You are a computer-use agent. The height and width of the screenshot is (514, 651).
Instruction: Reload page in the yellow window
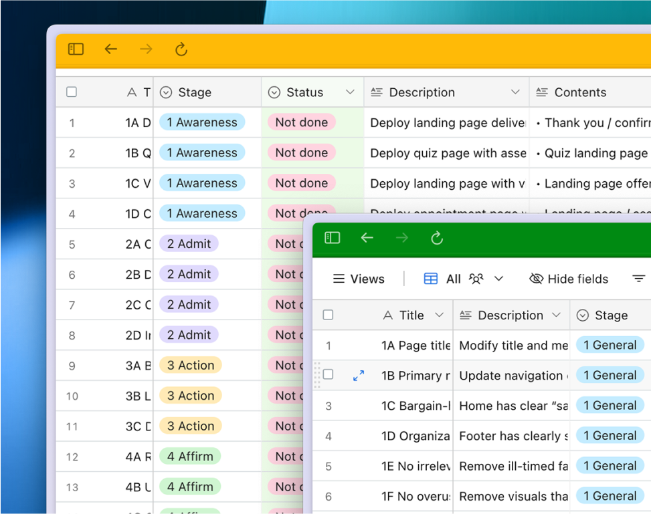181,49
